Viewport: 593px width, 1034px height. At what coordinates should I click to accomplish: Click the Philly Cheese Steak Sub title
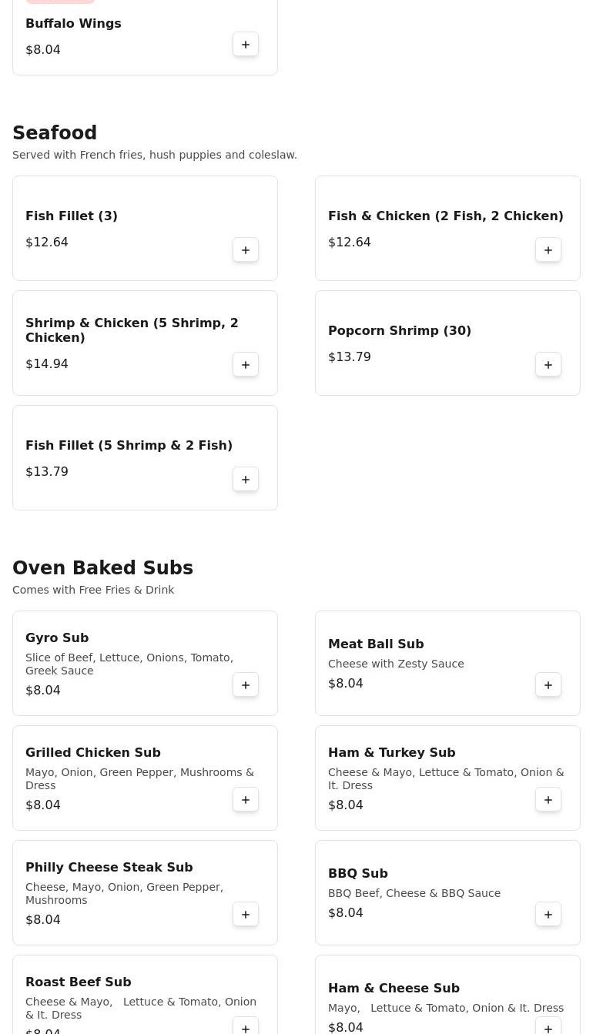(x=109, y=868)
